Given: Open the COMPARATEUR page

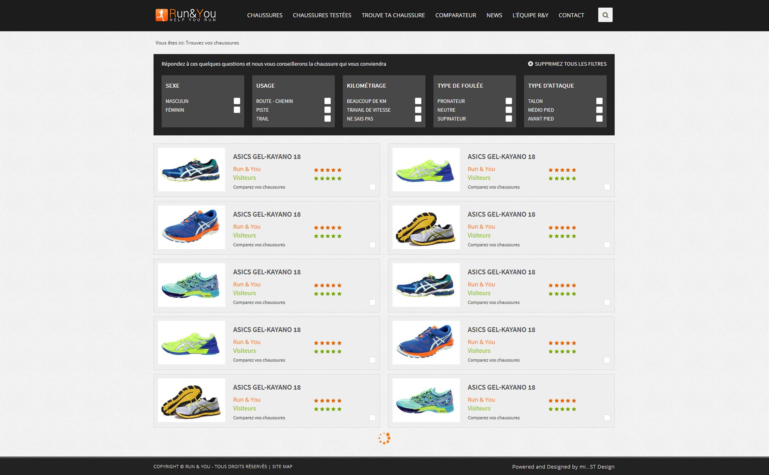Looking at the screenshot, I should [455, 15].
